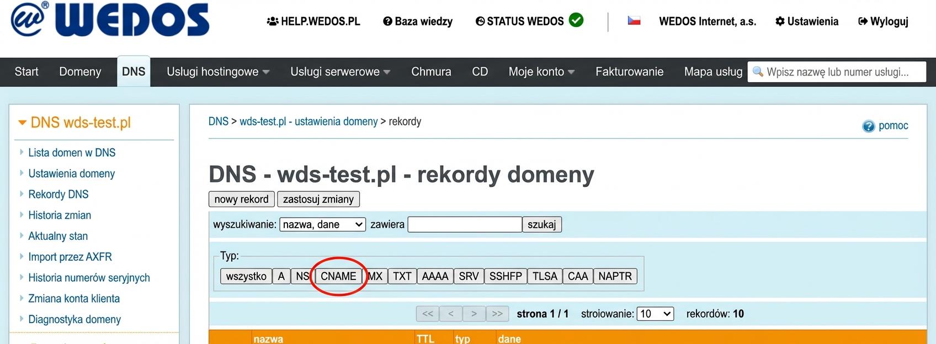Open Mapa usług navigation item

[x=713, y=72]
